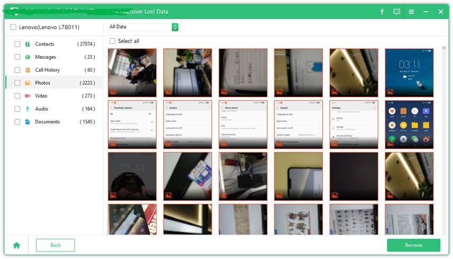Click Lenovo(Lenovo L78011) device name
Viewport: 453px width, 259px height.
coord(49,27)
